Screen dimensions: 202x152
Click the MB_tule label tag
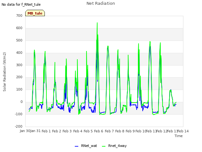point(35,13)
